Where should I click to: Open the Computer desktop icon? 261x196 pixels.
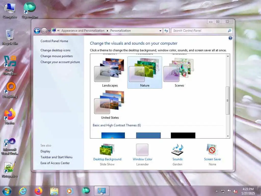click(10, 10)
